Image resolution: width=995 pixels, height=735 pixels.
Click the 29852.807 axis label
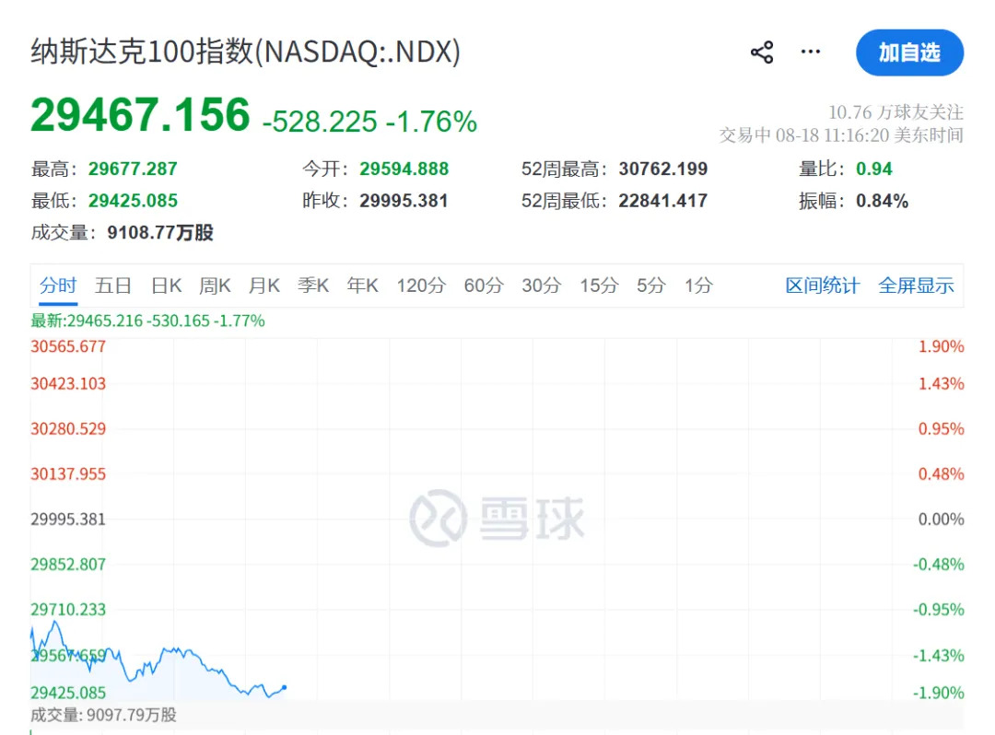click(x=68, y=565)
